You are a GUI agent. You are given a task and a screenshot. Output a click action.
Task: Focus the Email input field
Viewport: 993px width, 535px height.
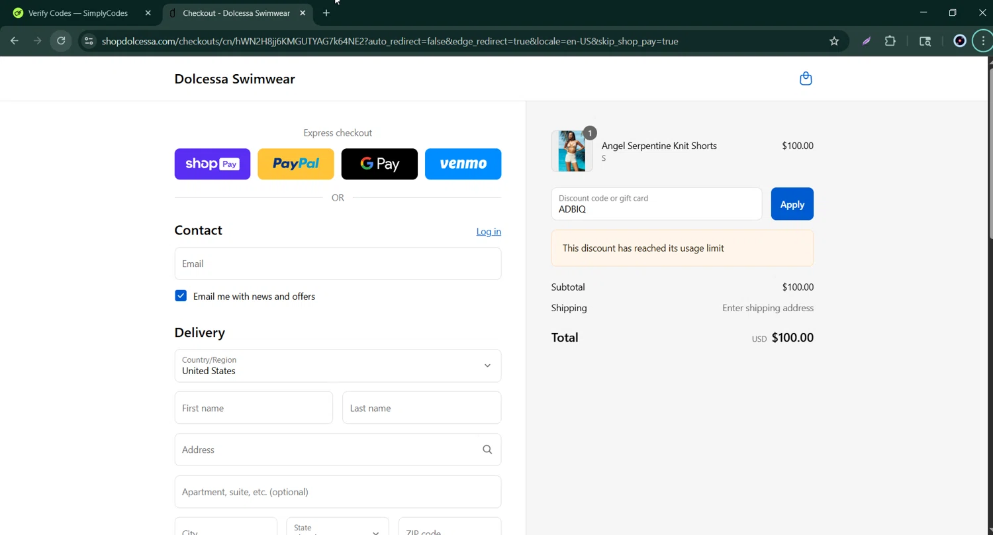(x=338, y=264)
